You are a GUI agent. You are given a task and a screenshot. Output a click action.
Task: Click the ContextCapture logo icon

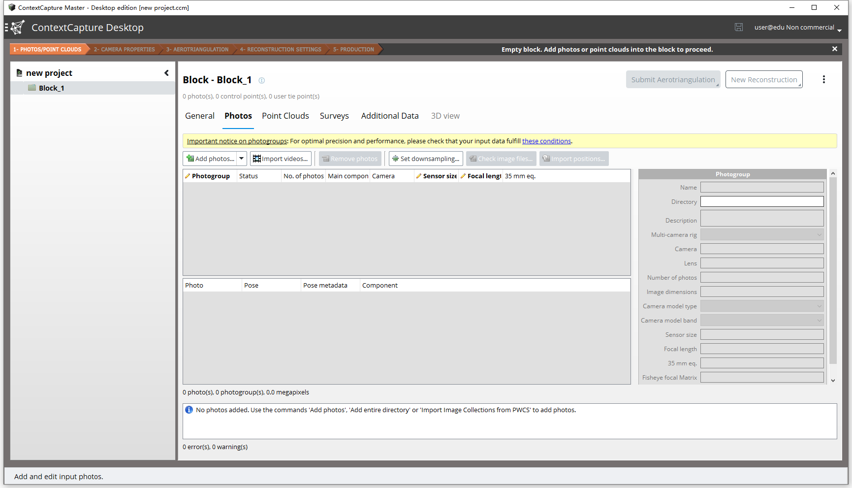[x=17, y=27]
